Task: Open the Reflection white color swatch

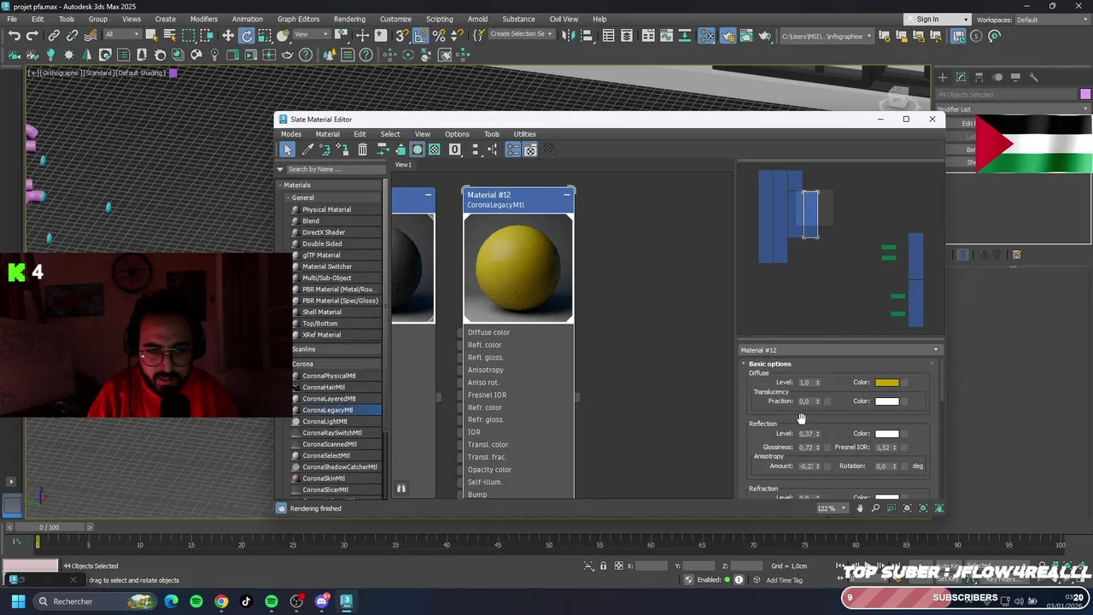Action: 886,434
